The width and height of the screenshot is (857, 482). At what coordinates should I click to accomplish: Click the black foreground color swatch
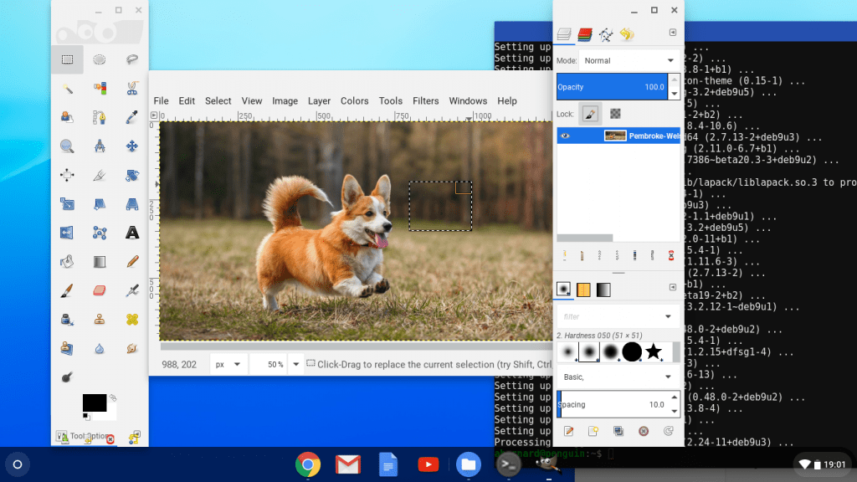tap(94, 403)
